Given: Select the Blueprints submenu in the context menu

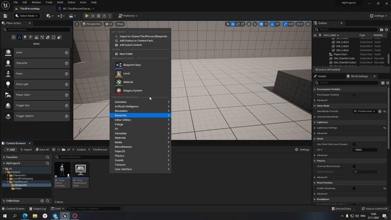Looking at the screenshot, I should pos(140,116).
